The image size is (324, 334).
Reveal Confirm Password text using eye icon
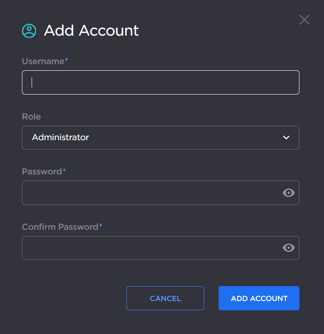[x=288, y=248]
